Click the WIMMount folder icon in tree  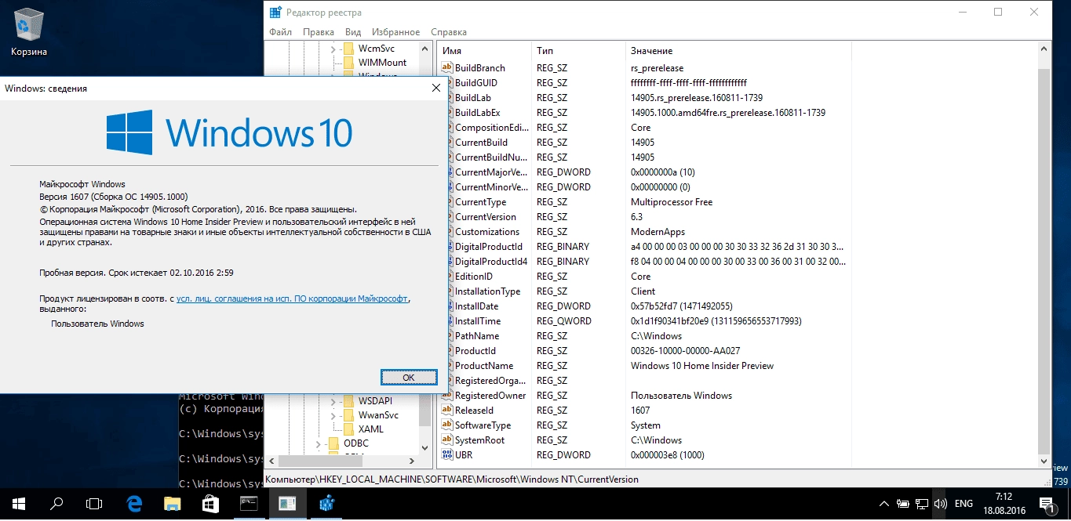click(348, 63)
